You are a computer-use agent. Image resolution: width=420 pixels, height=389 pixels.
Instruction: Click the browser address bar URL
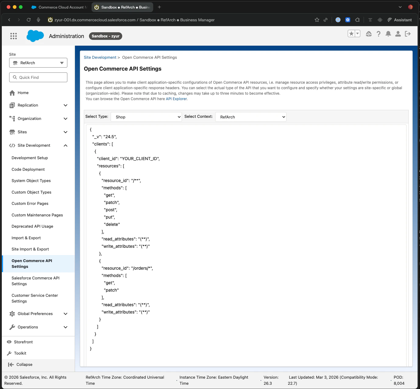tap(134, 20)
